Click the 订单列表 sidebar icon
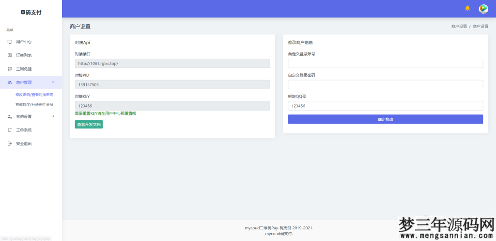 10,55
